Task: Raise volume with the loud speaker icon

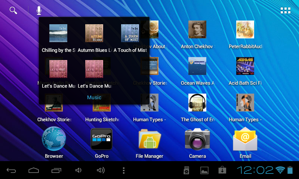Action: point(101,170)
